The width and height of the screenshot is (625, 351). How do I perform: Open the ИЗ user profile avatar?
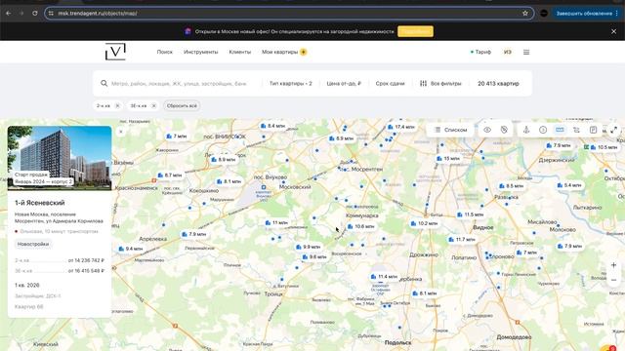click(508, 52)
